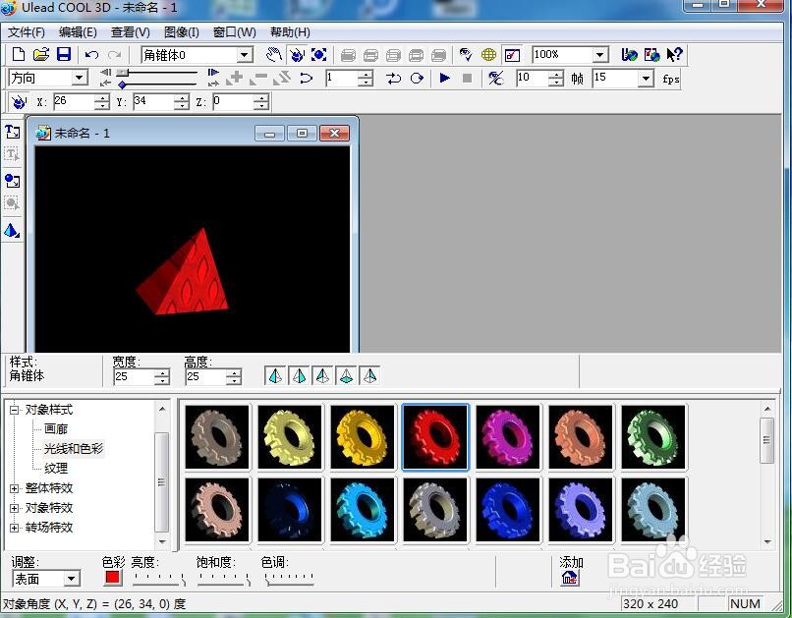792x618 pixels.
Task: Open the 方向 property dropdown
Action: (80, 78)
